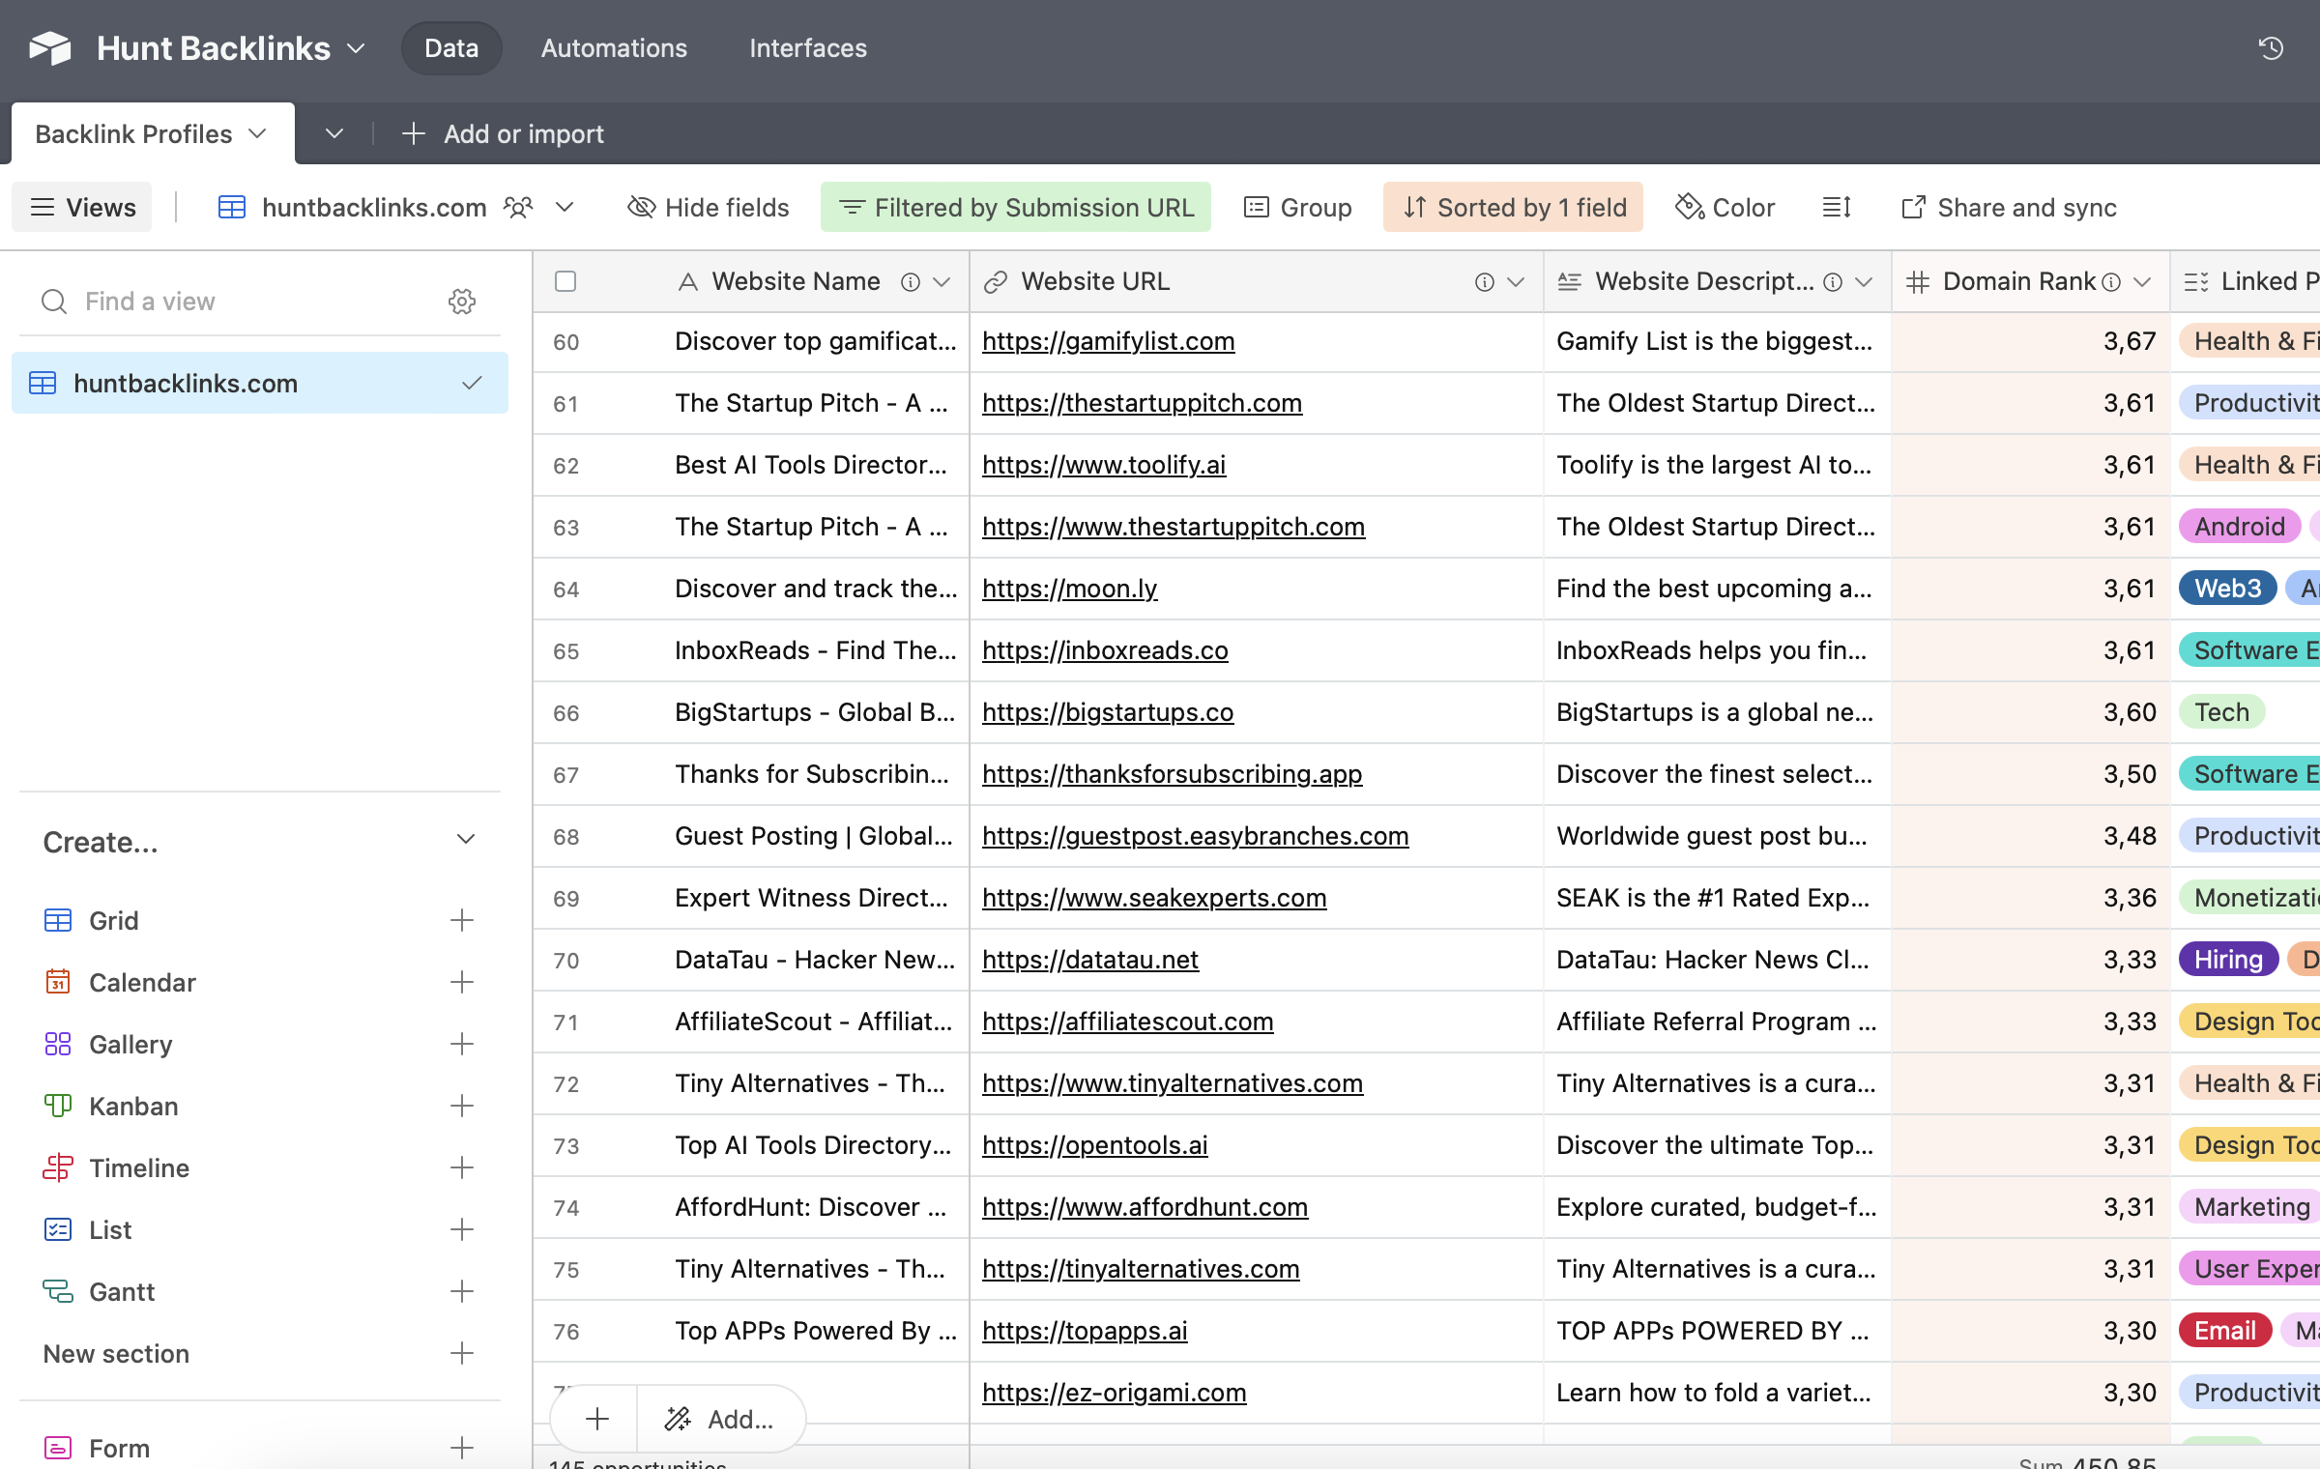Screen dimensions: 2320x1469
Task: Click the magic wand Add button
Action: click(721, 1419)
